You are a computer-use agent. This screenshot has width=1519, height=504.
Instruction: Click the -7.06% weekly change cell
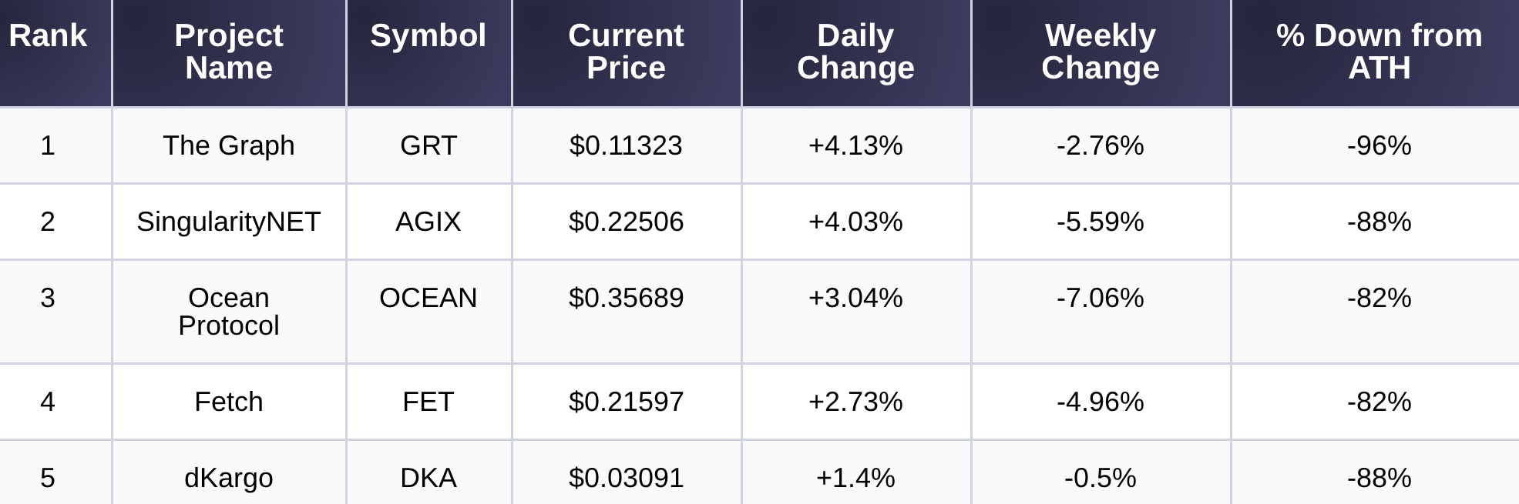coord(1101,298)
